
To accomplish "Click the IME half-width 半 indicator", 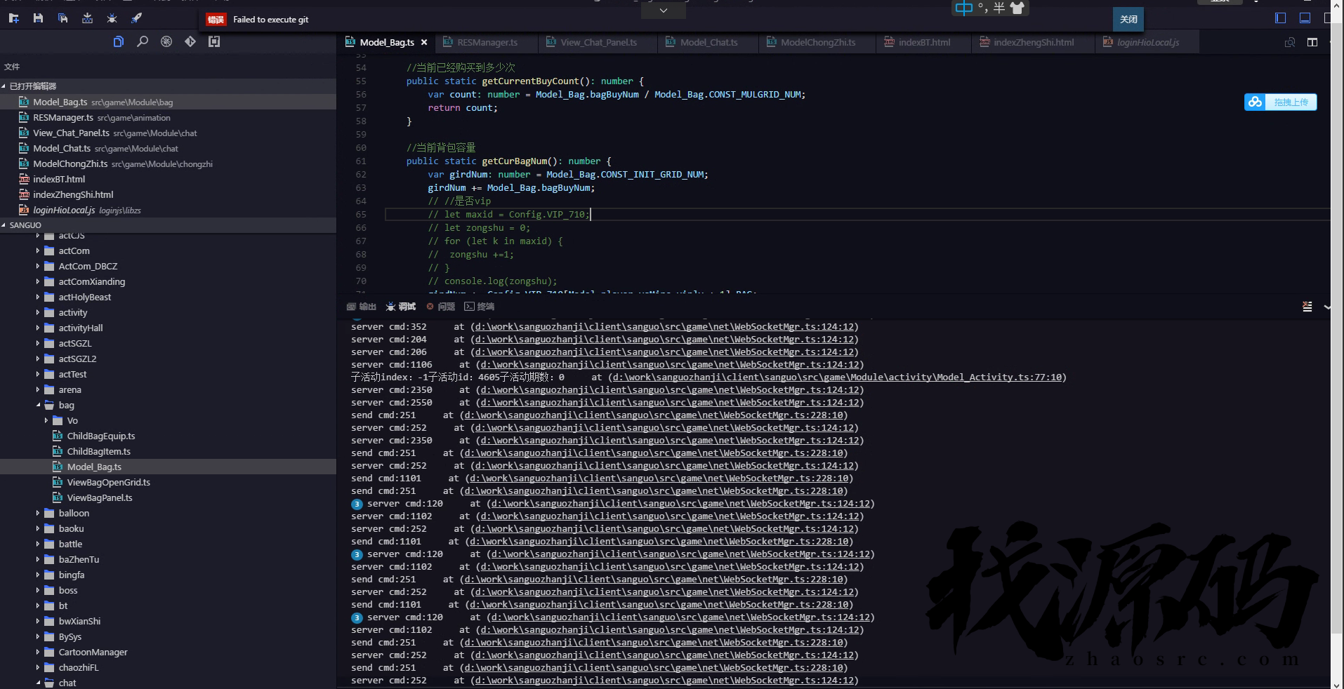I will (999, 8).
